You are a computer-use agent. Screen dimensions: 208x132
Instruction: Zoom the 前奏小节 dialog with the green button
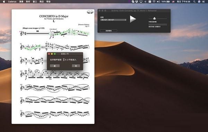tap(55, 54)
